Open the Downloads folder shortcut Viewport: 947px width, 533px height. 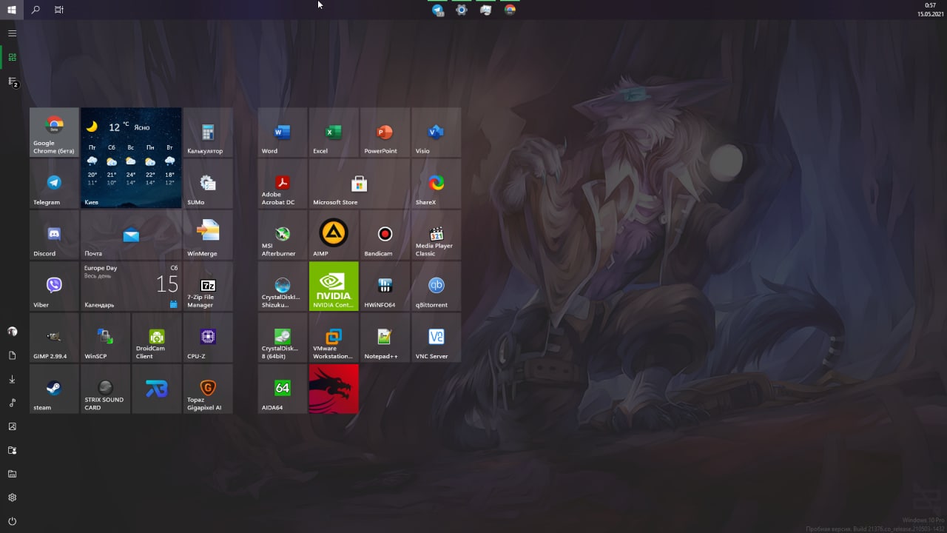click(12, 379)
